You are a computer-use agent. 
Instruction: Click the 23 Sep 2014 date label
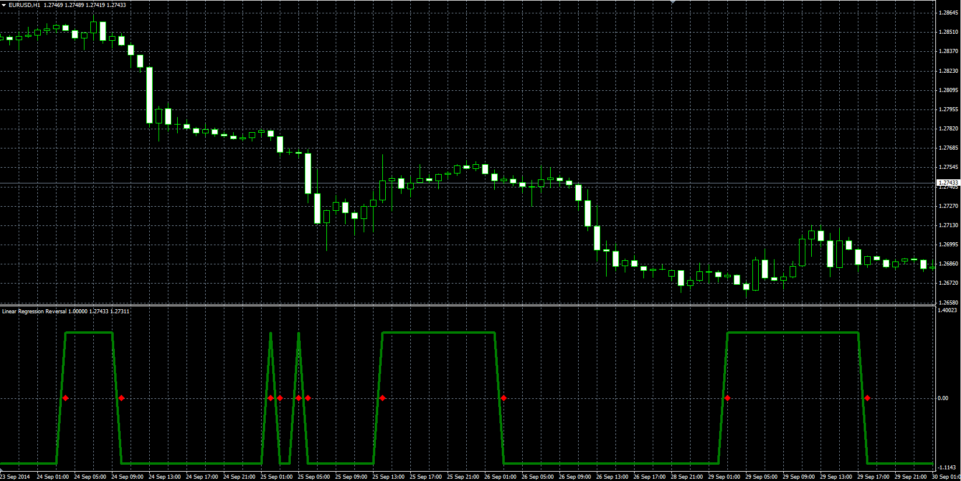[15, 477]
